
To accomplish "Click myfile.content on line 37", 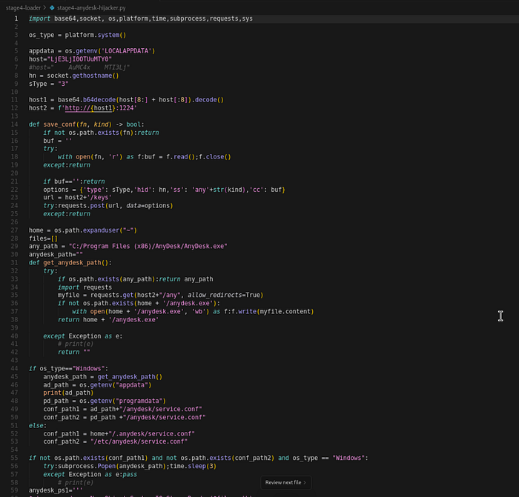I will [x=285, y=312].
